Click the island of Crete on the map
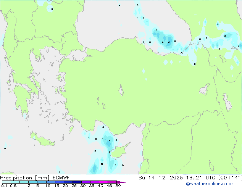This screenshot has width=242, height=187. point(42,139)
